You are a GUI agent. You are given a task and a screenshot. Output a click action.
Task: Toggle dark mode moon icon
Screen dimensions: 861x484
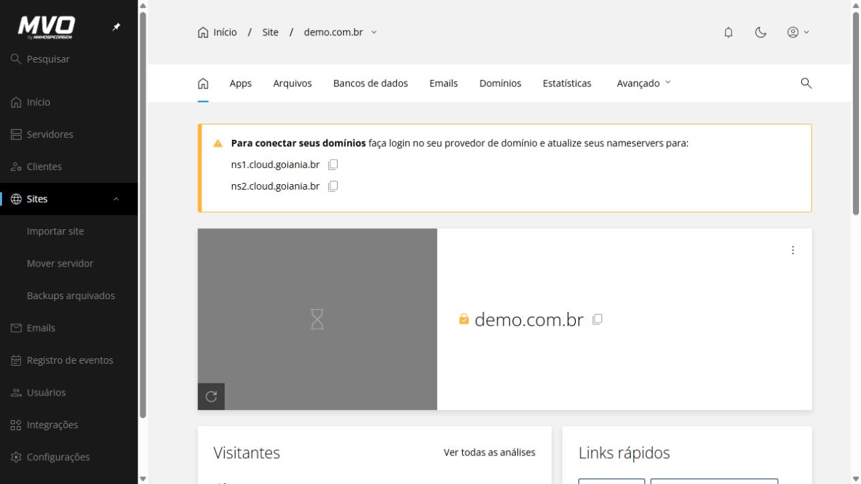click(x=761, y=32)
